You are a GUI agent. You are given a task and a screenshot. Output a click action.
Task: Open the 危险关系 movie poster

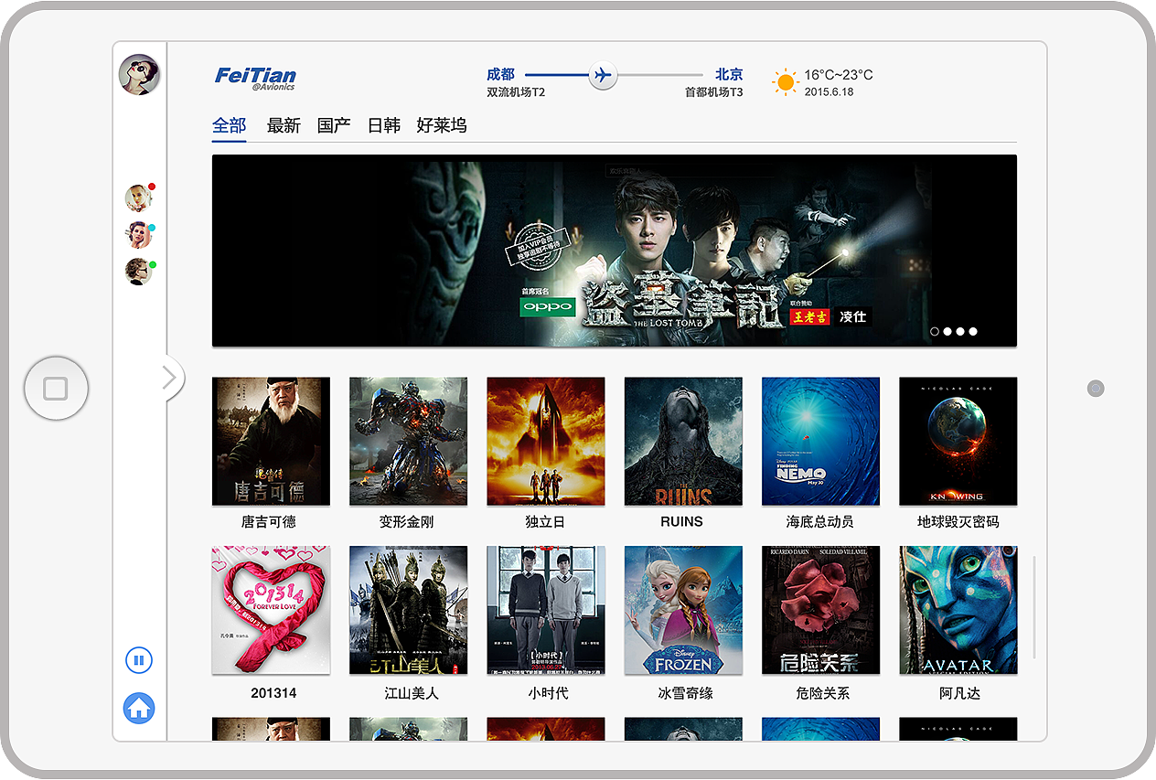pyautogui.click(x=820, y=610)
